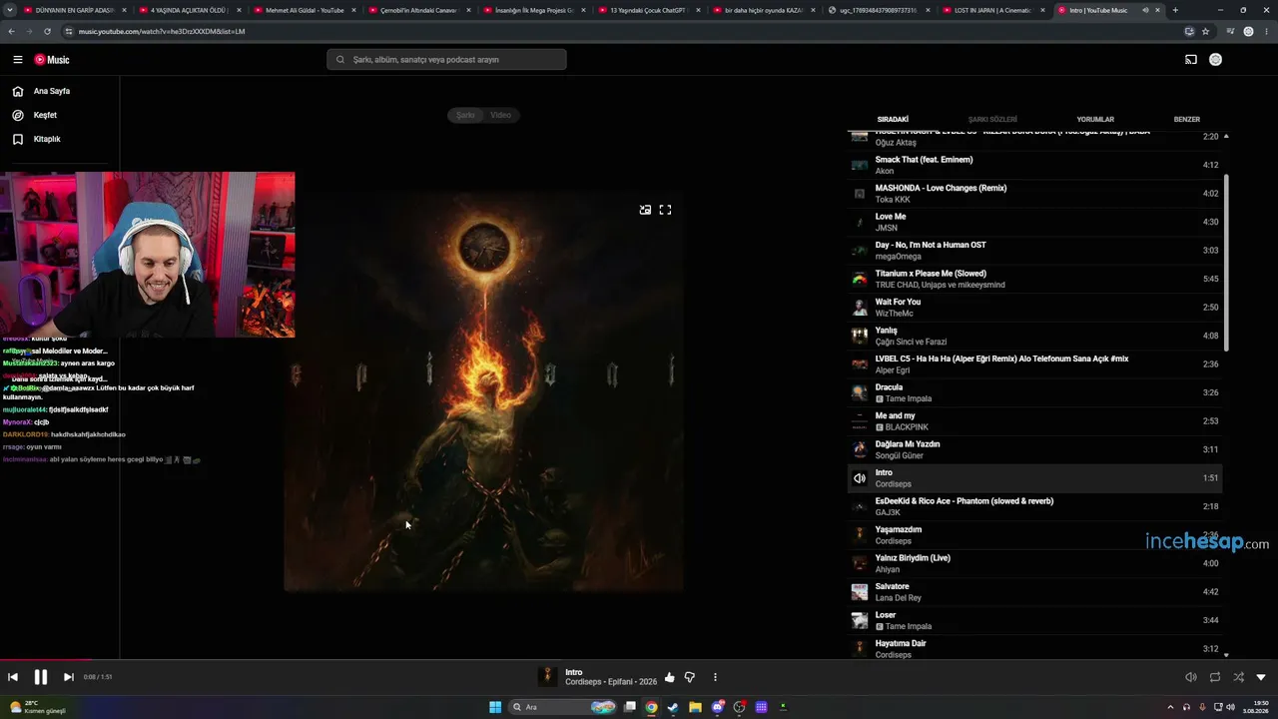Screen dimensions: 1278x719
Task: Open Alper Eğri artist link
Action: point(893,370)
